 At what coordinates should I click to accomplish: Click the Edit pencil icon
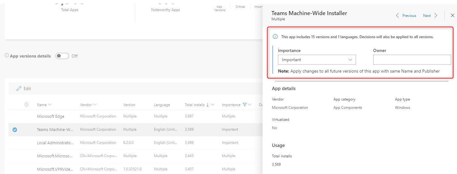(19, 89)
